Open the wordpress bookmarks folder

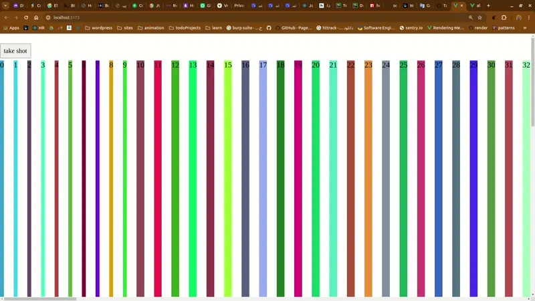coord(98,28)
